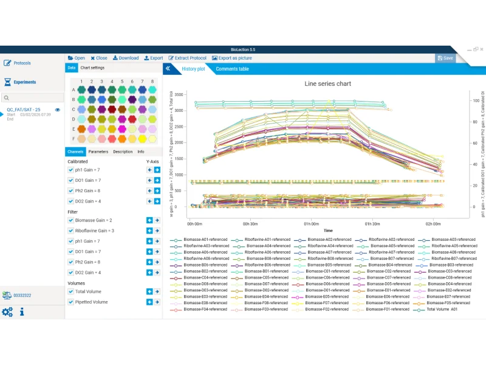Click Export as picture

click(x=232, y=58)
